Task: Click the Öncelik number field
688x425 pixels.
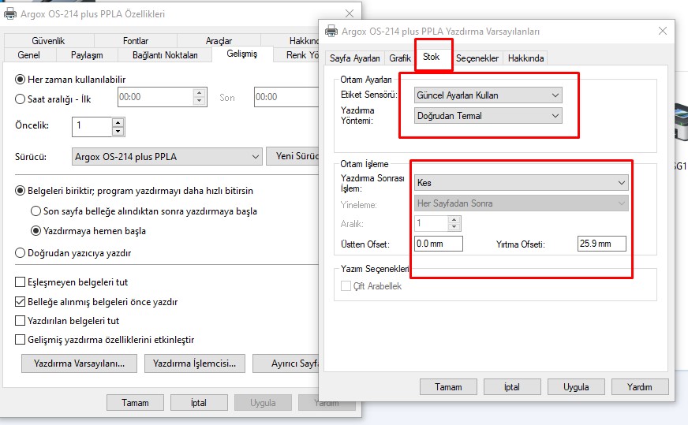Action: click(92, 127)
